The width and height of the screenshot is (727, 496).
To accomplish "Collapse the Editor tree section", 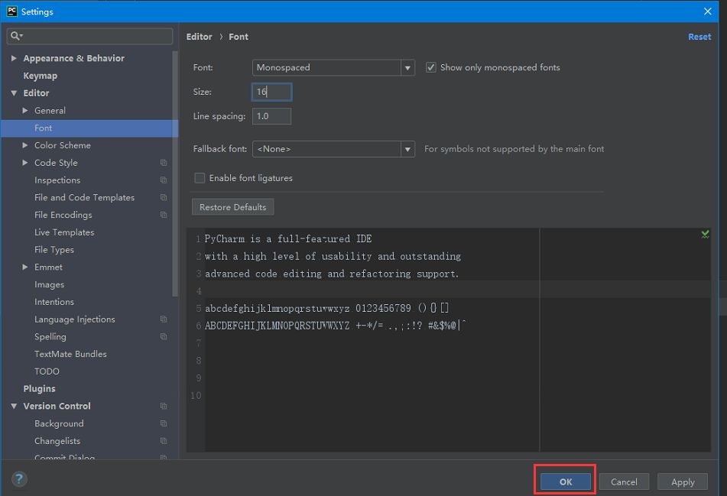I will click(x=14, y=93).
